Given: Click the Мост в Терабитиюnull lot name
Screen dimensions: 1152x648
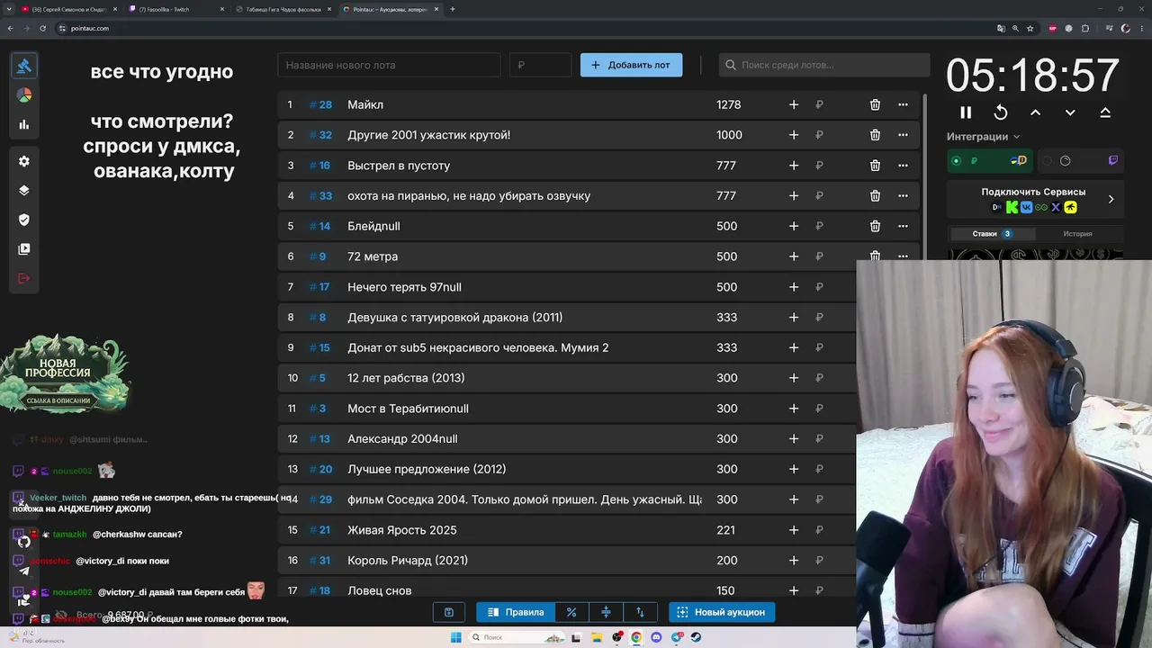Looking at the screenshot, I should pos(408,409).
